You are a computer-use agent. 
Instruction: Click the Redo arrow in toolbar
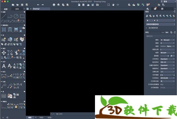(42, 5)
